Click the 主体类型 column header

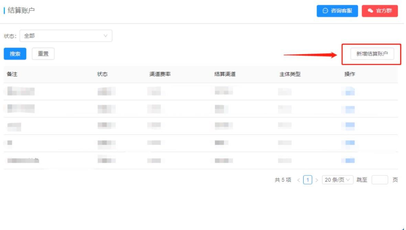click(x=290, y=74)
